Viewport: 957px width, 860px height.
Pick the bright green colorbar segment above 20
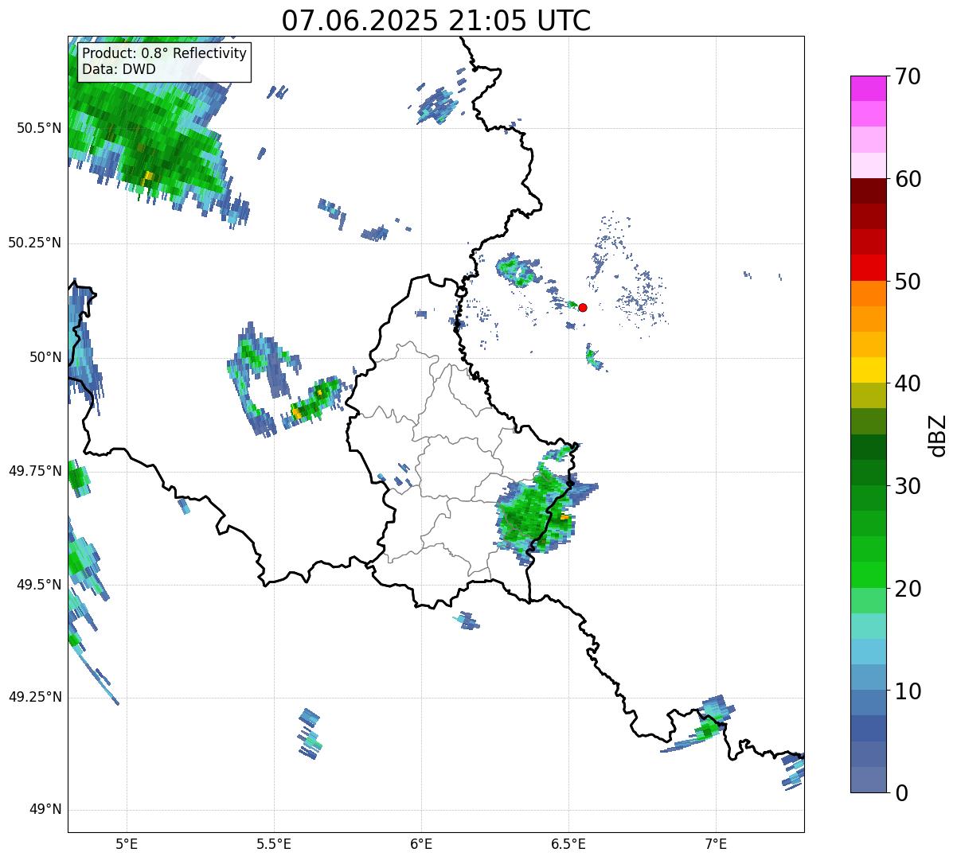pos(868,574)
